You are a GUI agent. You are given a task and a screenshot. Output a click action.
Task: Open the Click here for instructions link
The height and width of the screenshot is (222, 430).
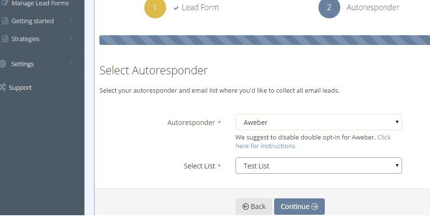(x=313, y=141)
